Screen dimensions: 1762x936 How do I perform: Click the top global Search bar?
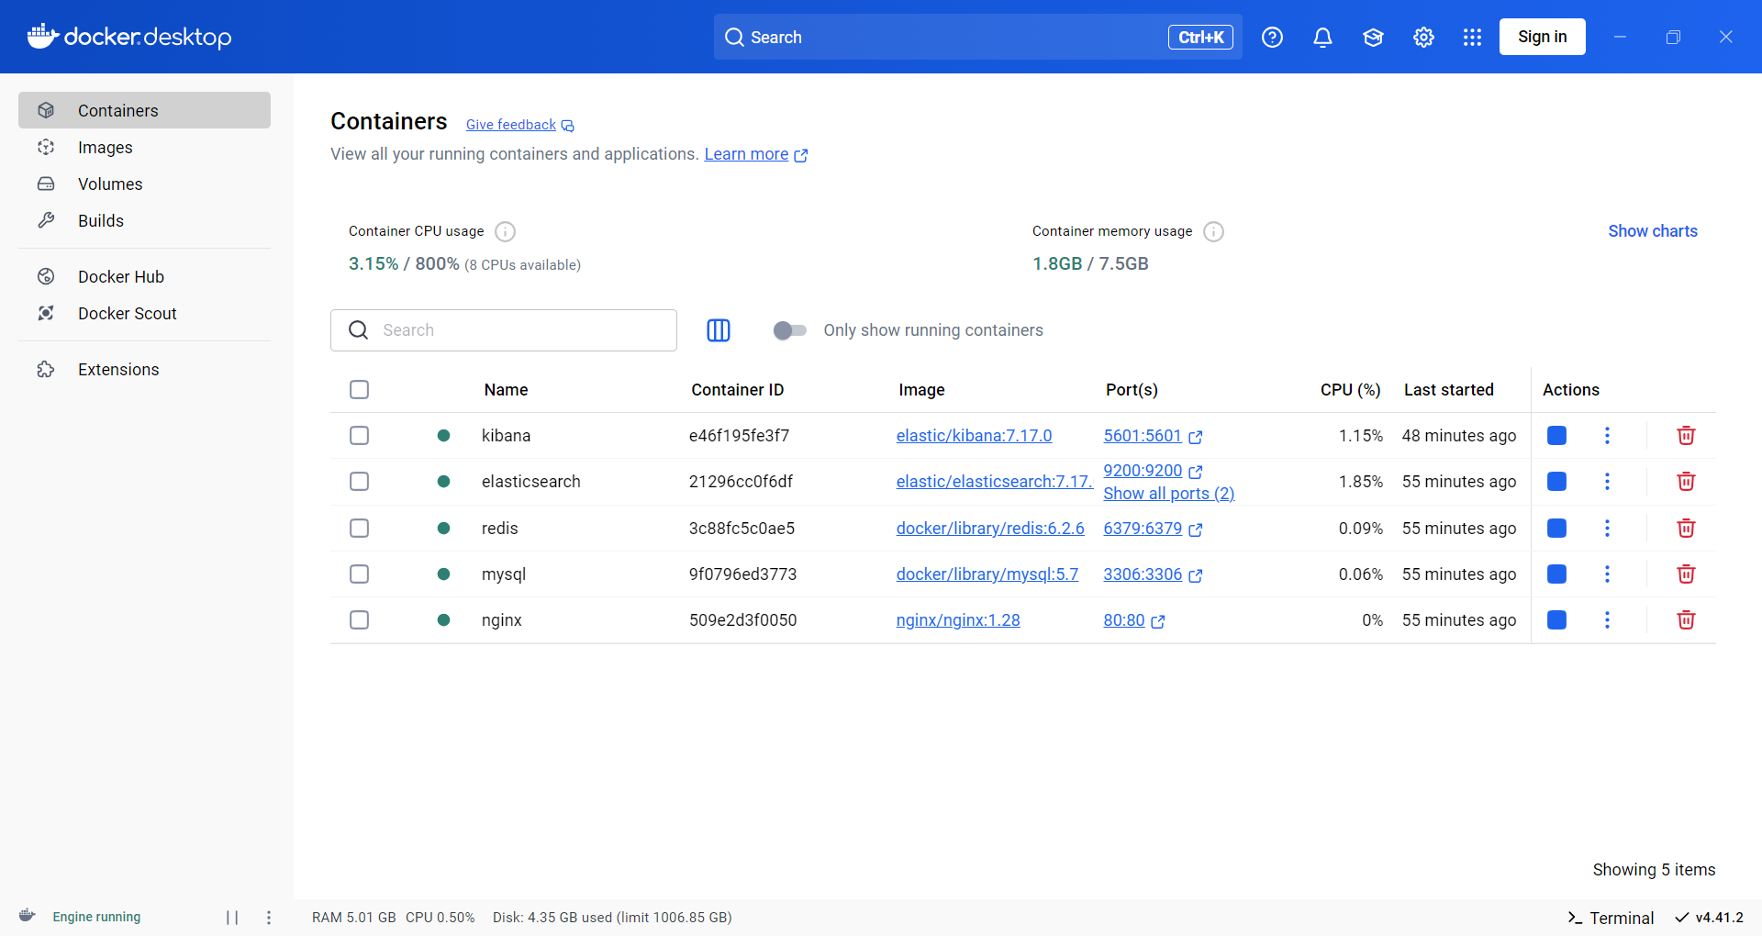pyautogui.click(x=977, y=37)
